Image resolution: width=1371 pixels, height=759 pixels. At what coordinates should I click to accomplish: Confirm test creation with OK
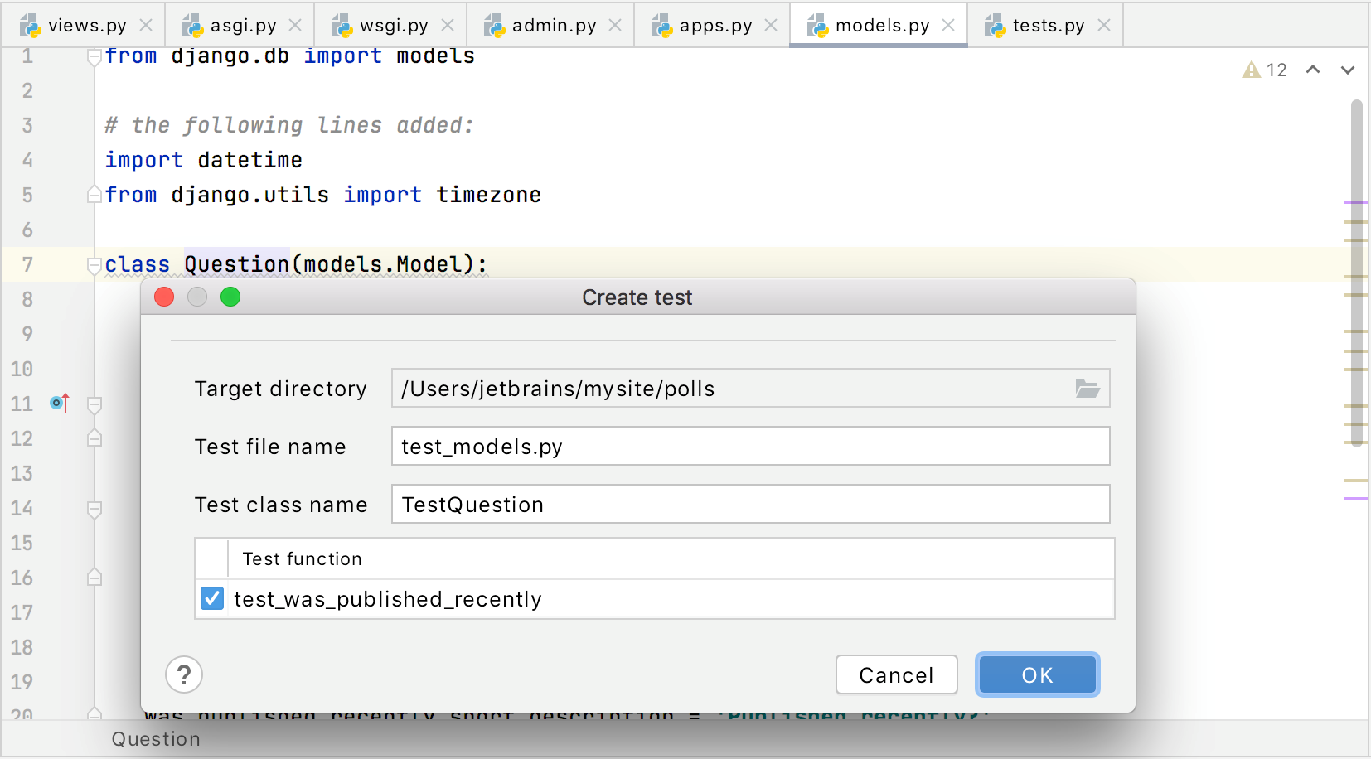(1037, 674)
